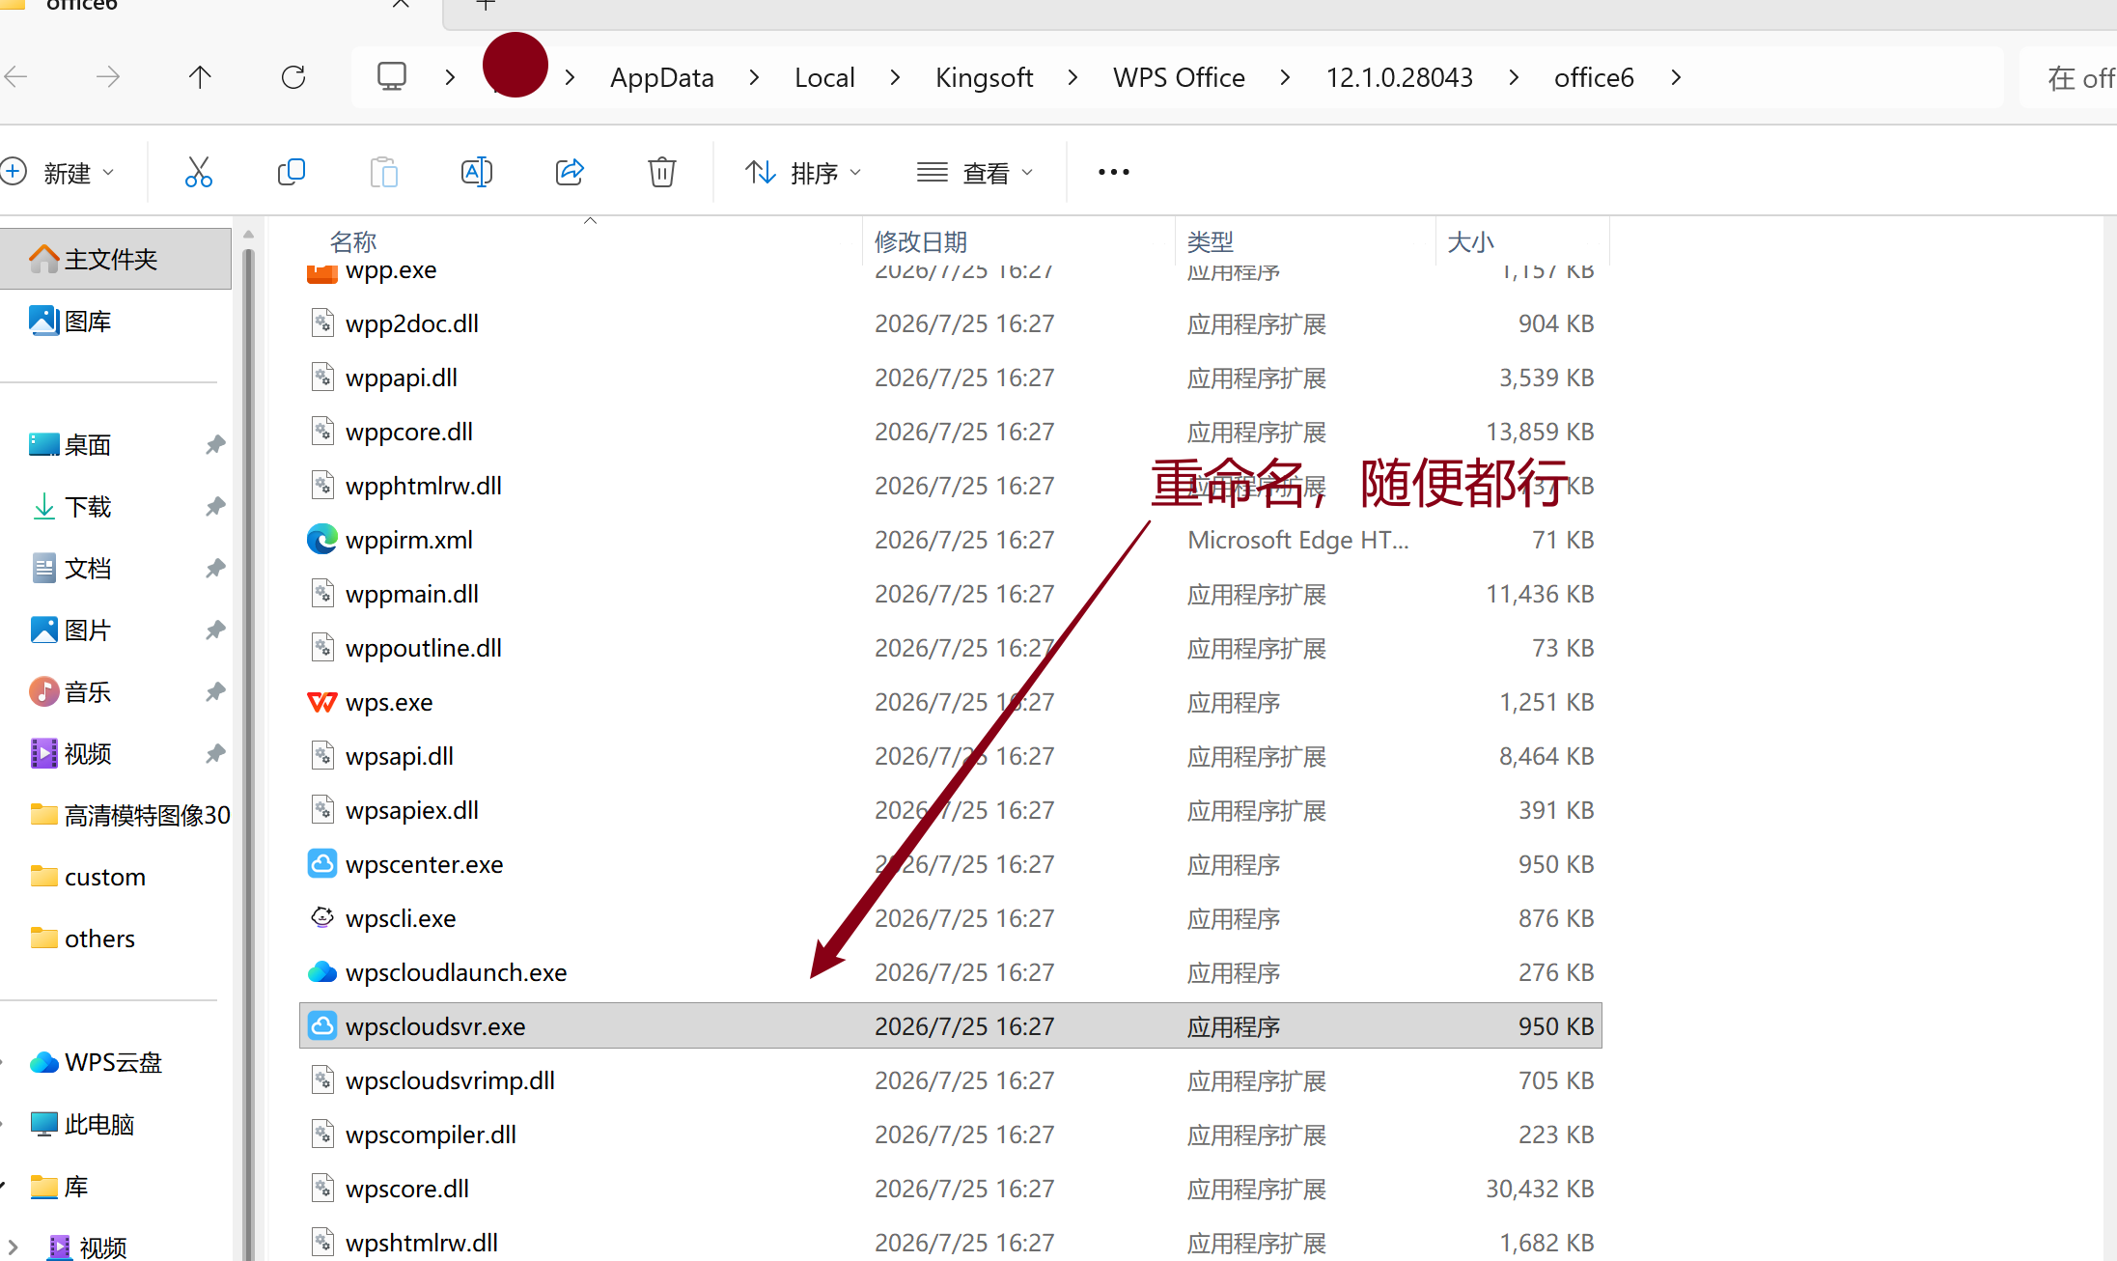This screenshot has height=1261, width=2117.
Task: Click the sidebar vertical scrollbar
Action: (x=248, y=753)
